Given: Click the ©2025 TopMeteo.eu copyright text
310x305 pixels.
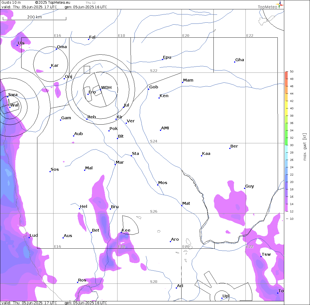Looking at the screenshot, I should click(x=53, y=2).
